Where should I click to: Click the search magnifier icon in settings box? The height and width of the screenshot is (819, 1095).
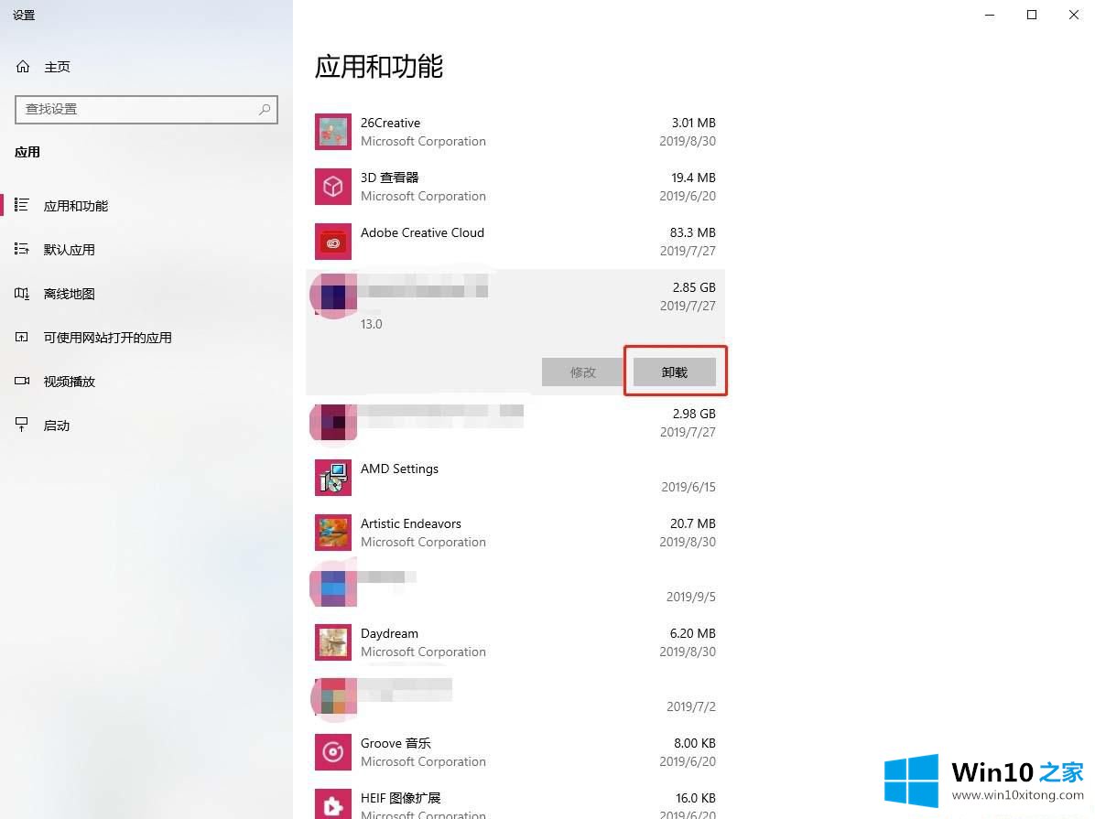pyautogui.click(x=265, y=110)
